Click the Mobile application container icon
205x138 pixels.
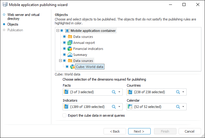[x=67, y=31]
